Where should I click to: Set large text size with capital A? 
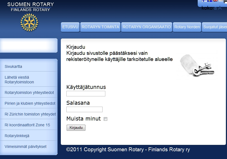pos(220,8)
